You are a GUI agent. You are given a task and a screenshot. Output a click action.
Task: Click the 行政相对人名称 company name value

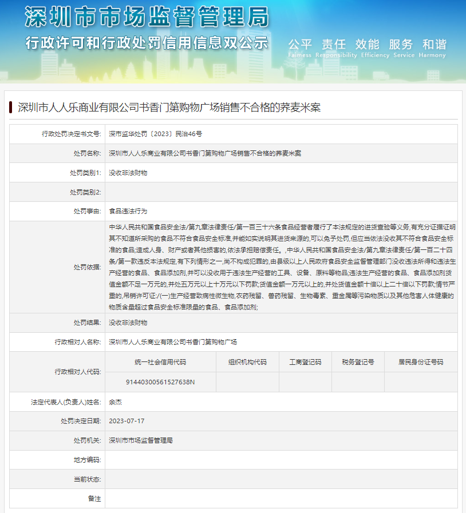click(173, 342)
